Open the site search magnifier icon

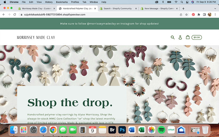[173, 38]
